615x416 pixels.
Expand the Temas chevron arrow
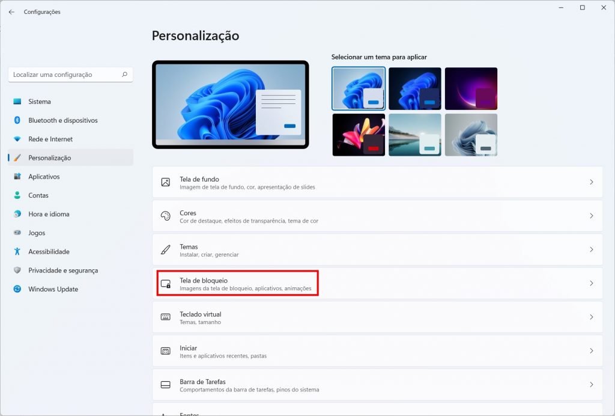pyautogui.click(x=592, y=249)
